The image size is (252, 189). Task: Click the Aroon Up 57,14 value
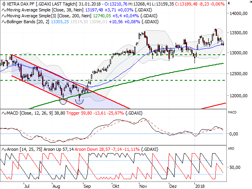(59, 150)
